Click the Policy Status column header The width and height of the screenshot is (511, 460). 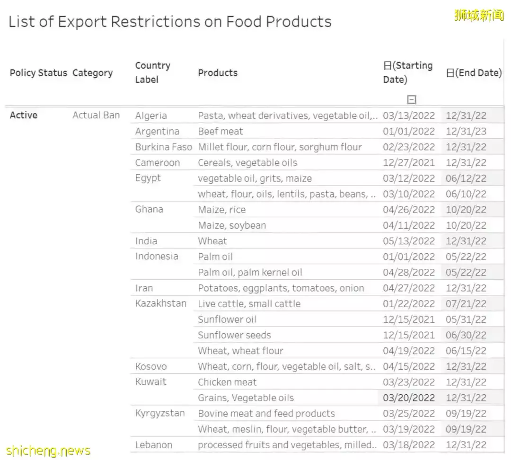coord(38,73)
